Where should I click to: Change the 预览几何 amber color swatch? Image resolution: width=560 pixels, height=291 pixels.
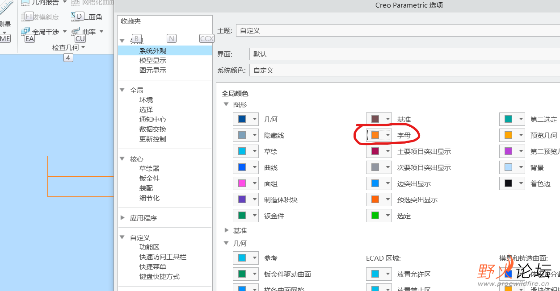(x=512, y=135)
